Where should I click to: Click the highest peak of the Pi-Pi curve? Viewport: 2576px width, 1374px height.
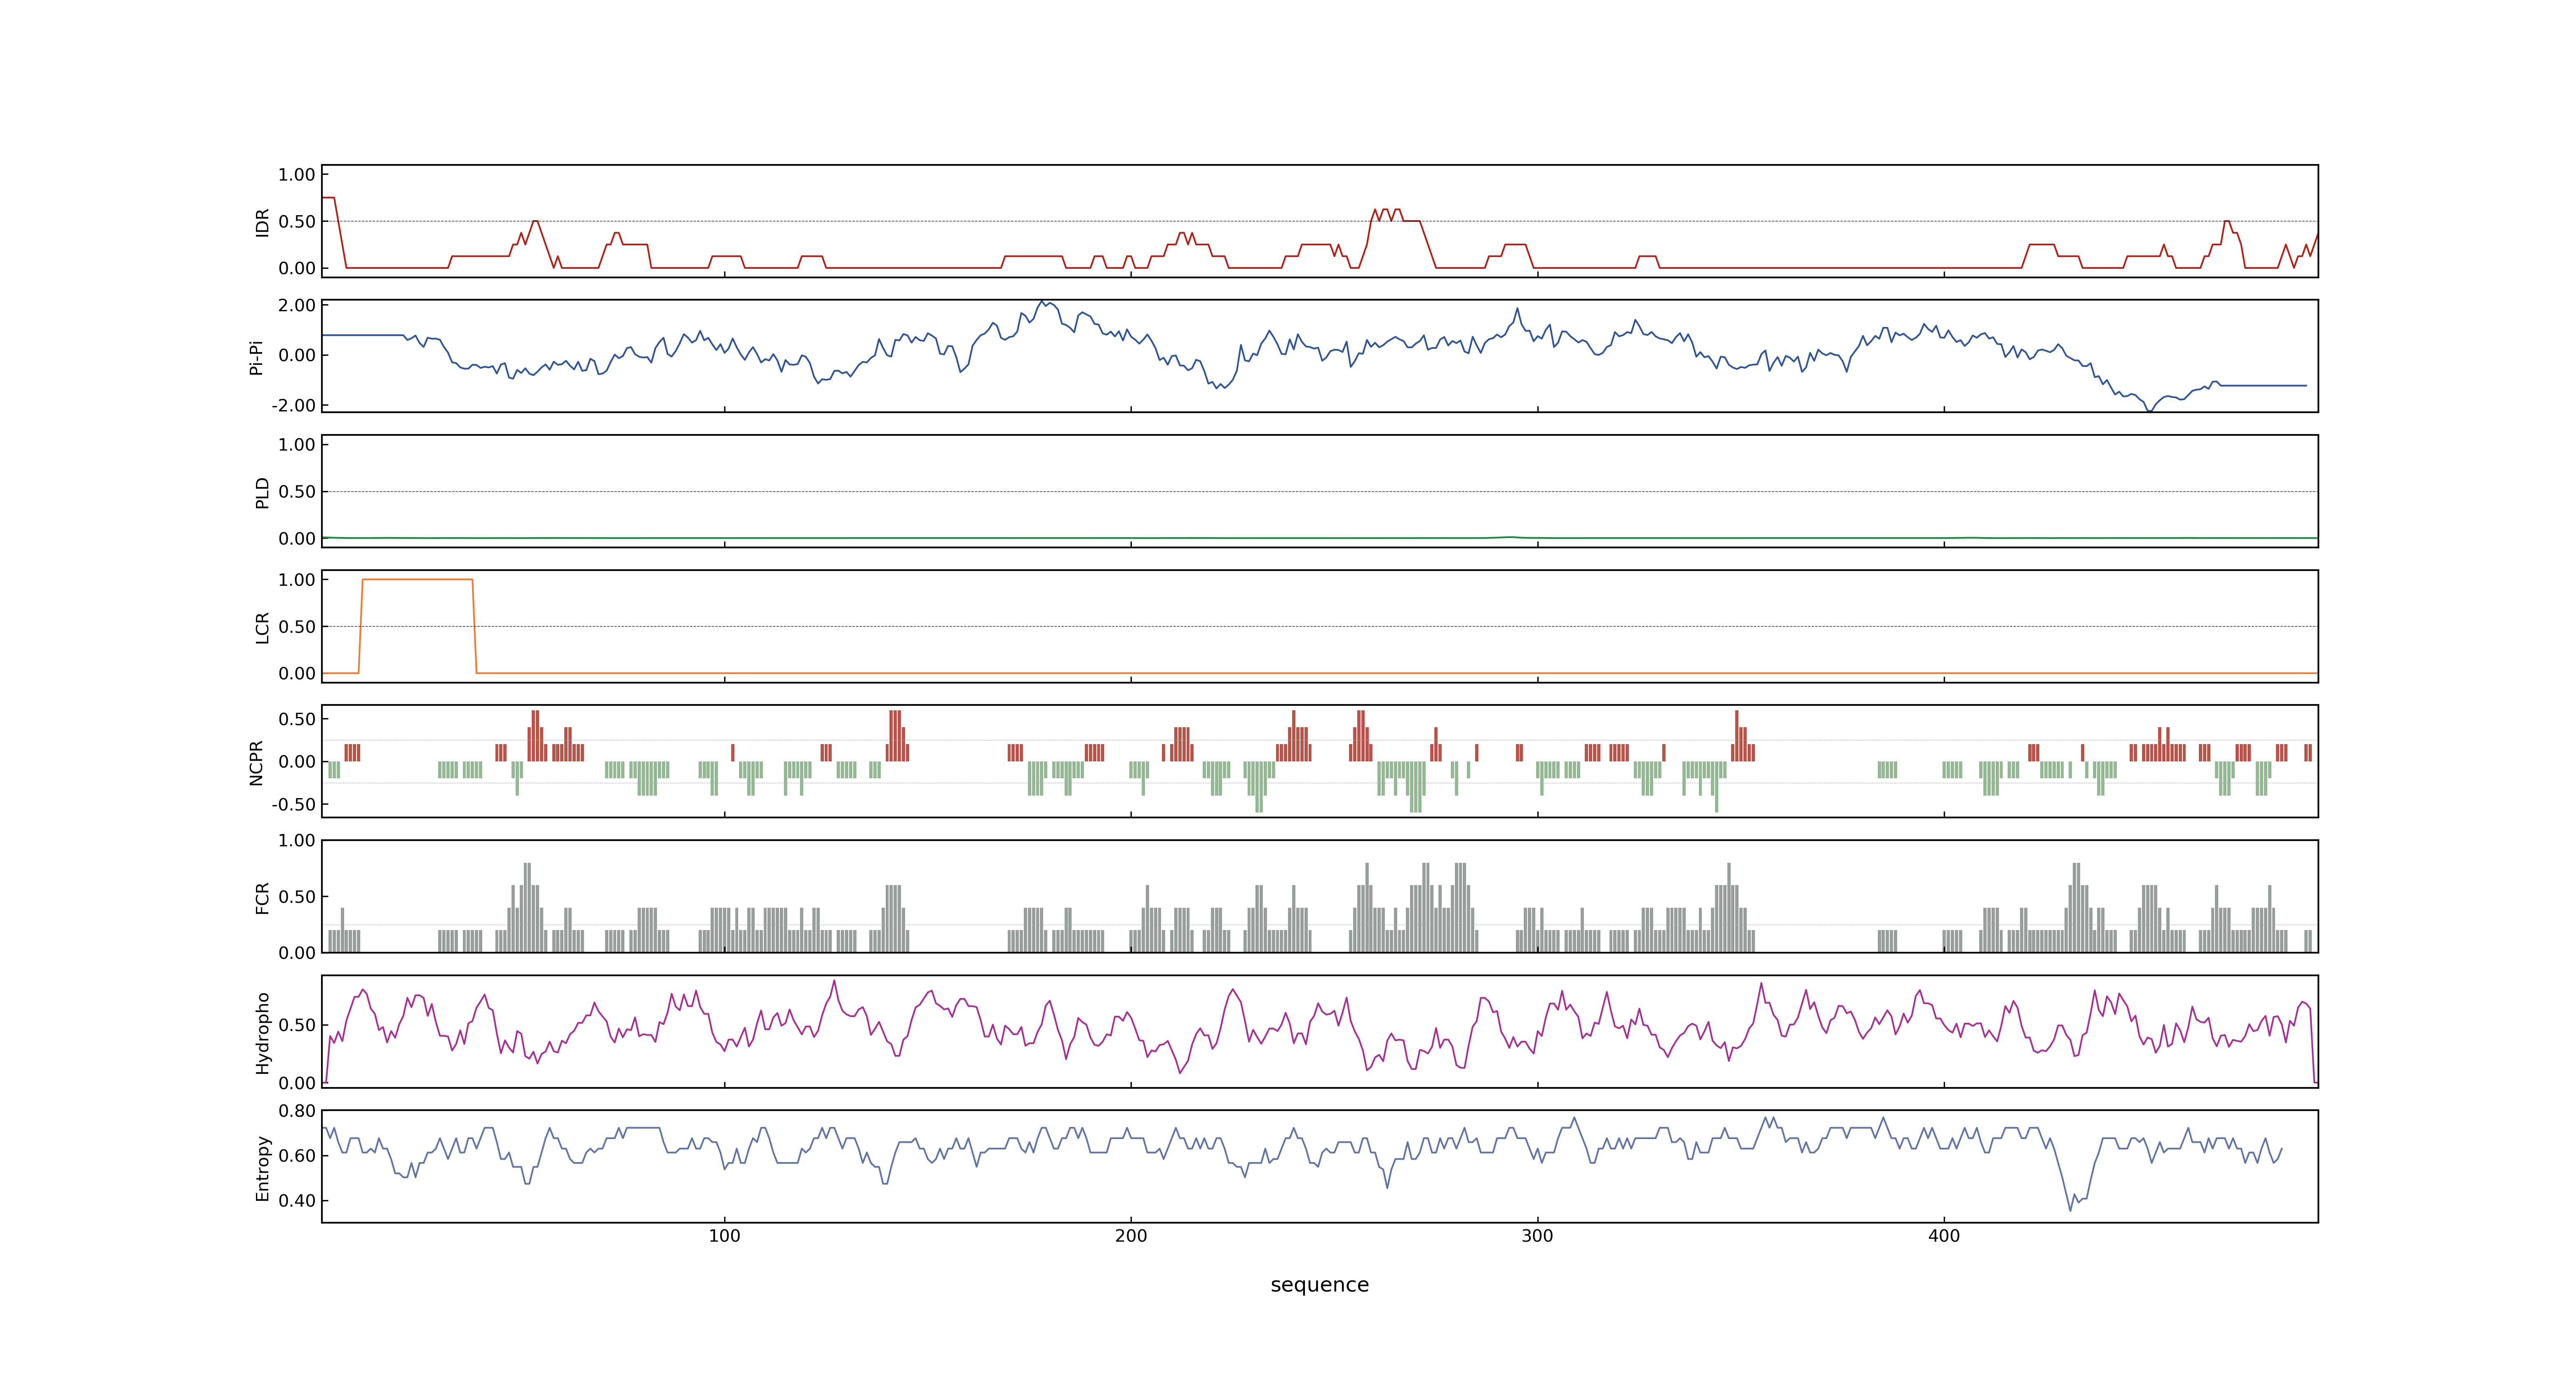(x=1042, y=301)
